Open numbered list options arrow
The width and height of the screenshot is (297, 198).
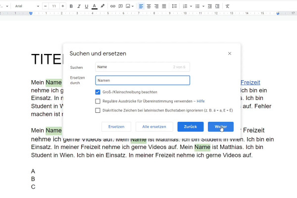click(x=191, y=6)
